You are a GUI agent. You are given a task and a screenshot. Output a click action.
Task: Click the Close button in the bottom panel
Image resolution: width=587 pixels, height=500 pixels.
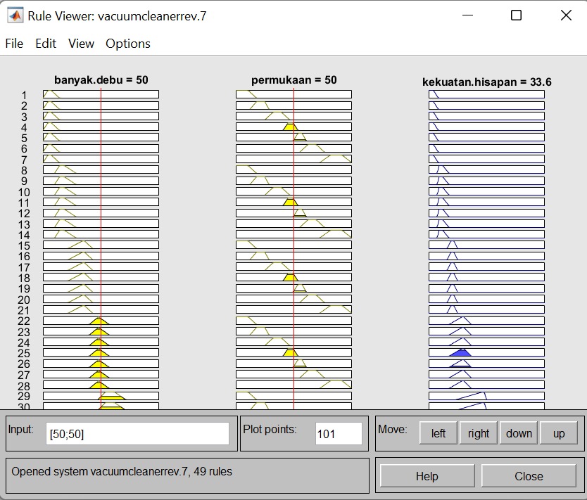(x=529, y=476)
